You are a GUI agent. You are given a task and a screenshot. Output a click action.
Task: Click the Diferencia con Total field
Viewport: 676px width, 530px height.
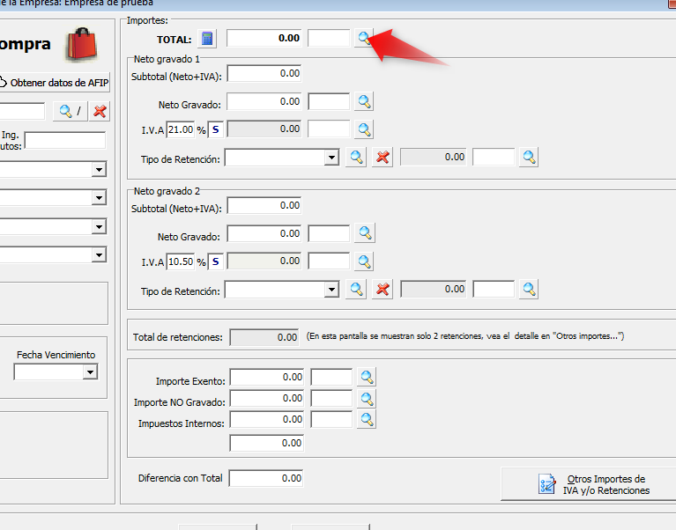pyautogui.click(x=265, y=478)
